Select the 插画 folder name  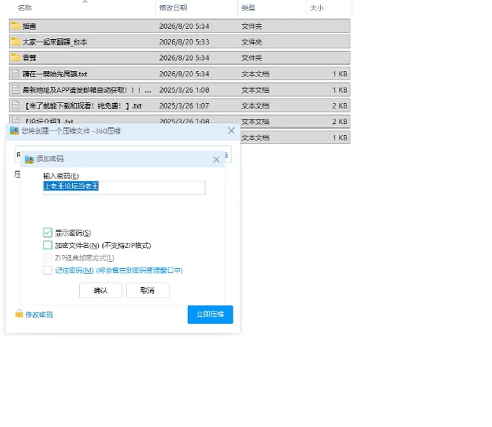click(29, 26)
